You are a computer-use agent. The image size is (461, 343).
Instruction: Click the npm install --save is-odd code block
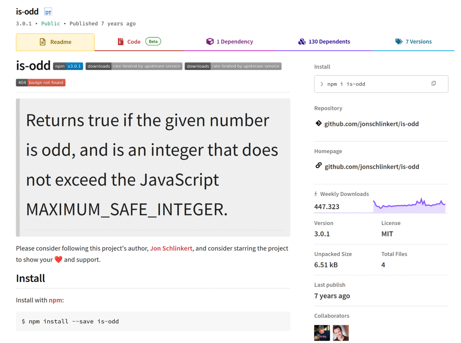coord(153,321)
